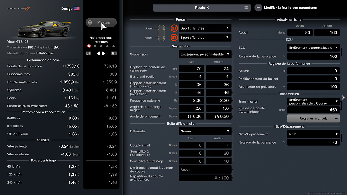Click the L1 shoulder button icon
Image resolution: width=347 pixels, height=195 pixels.
88,53
